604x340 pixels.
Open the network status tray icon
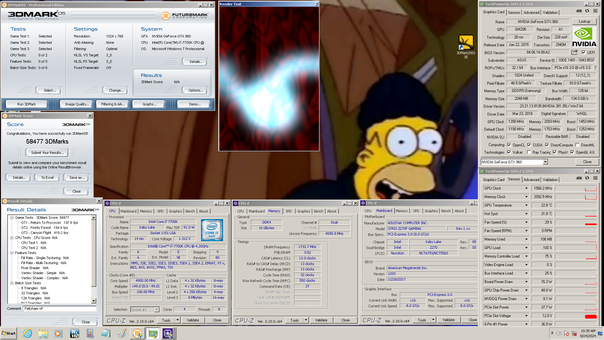coord(574,333)
